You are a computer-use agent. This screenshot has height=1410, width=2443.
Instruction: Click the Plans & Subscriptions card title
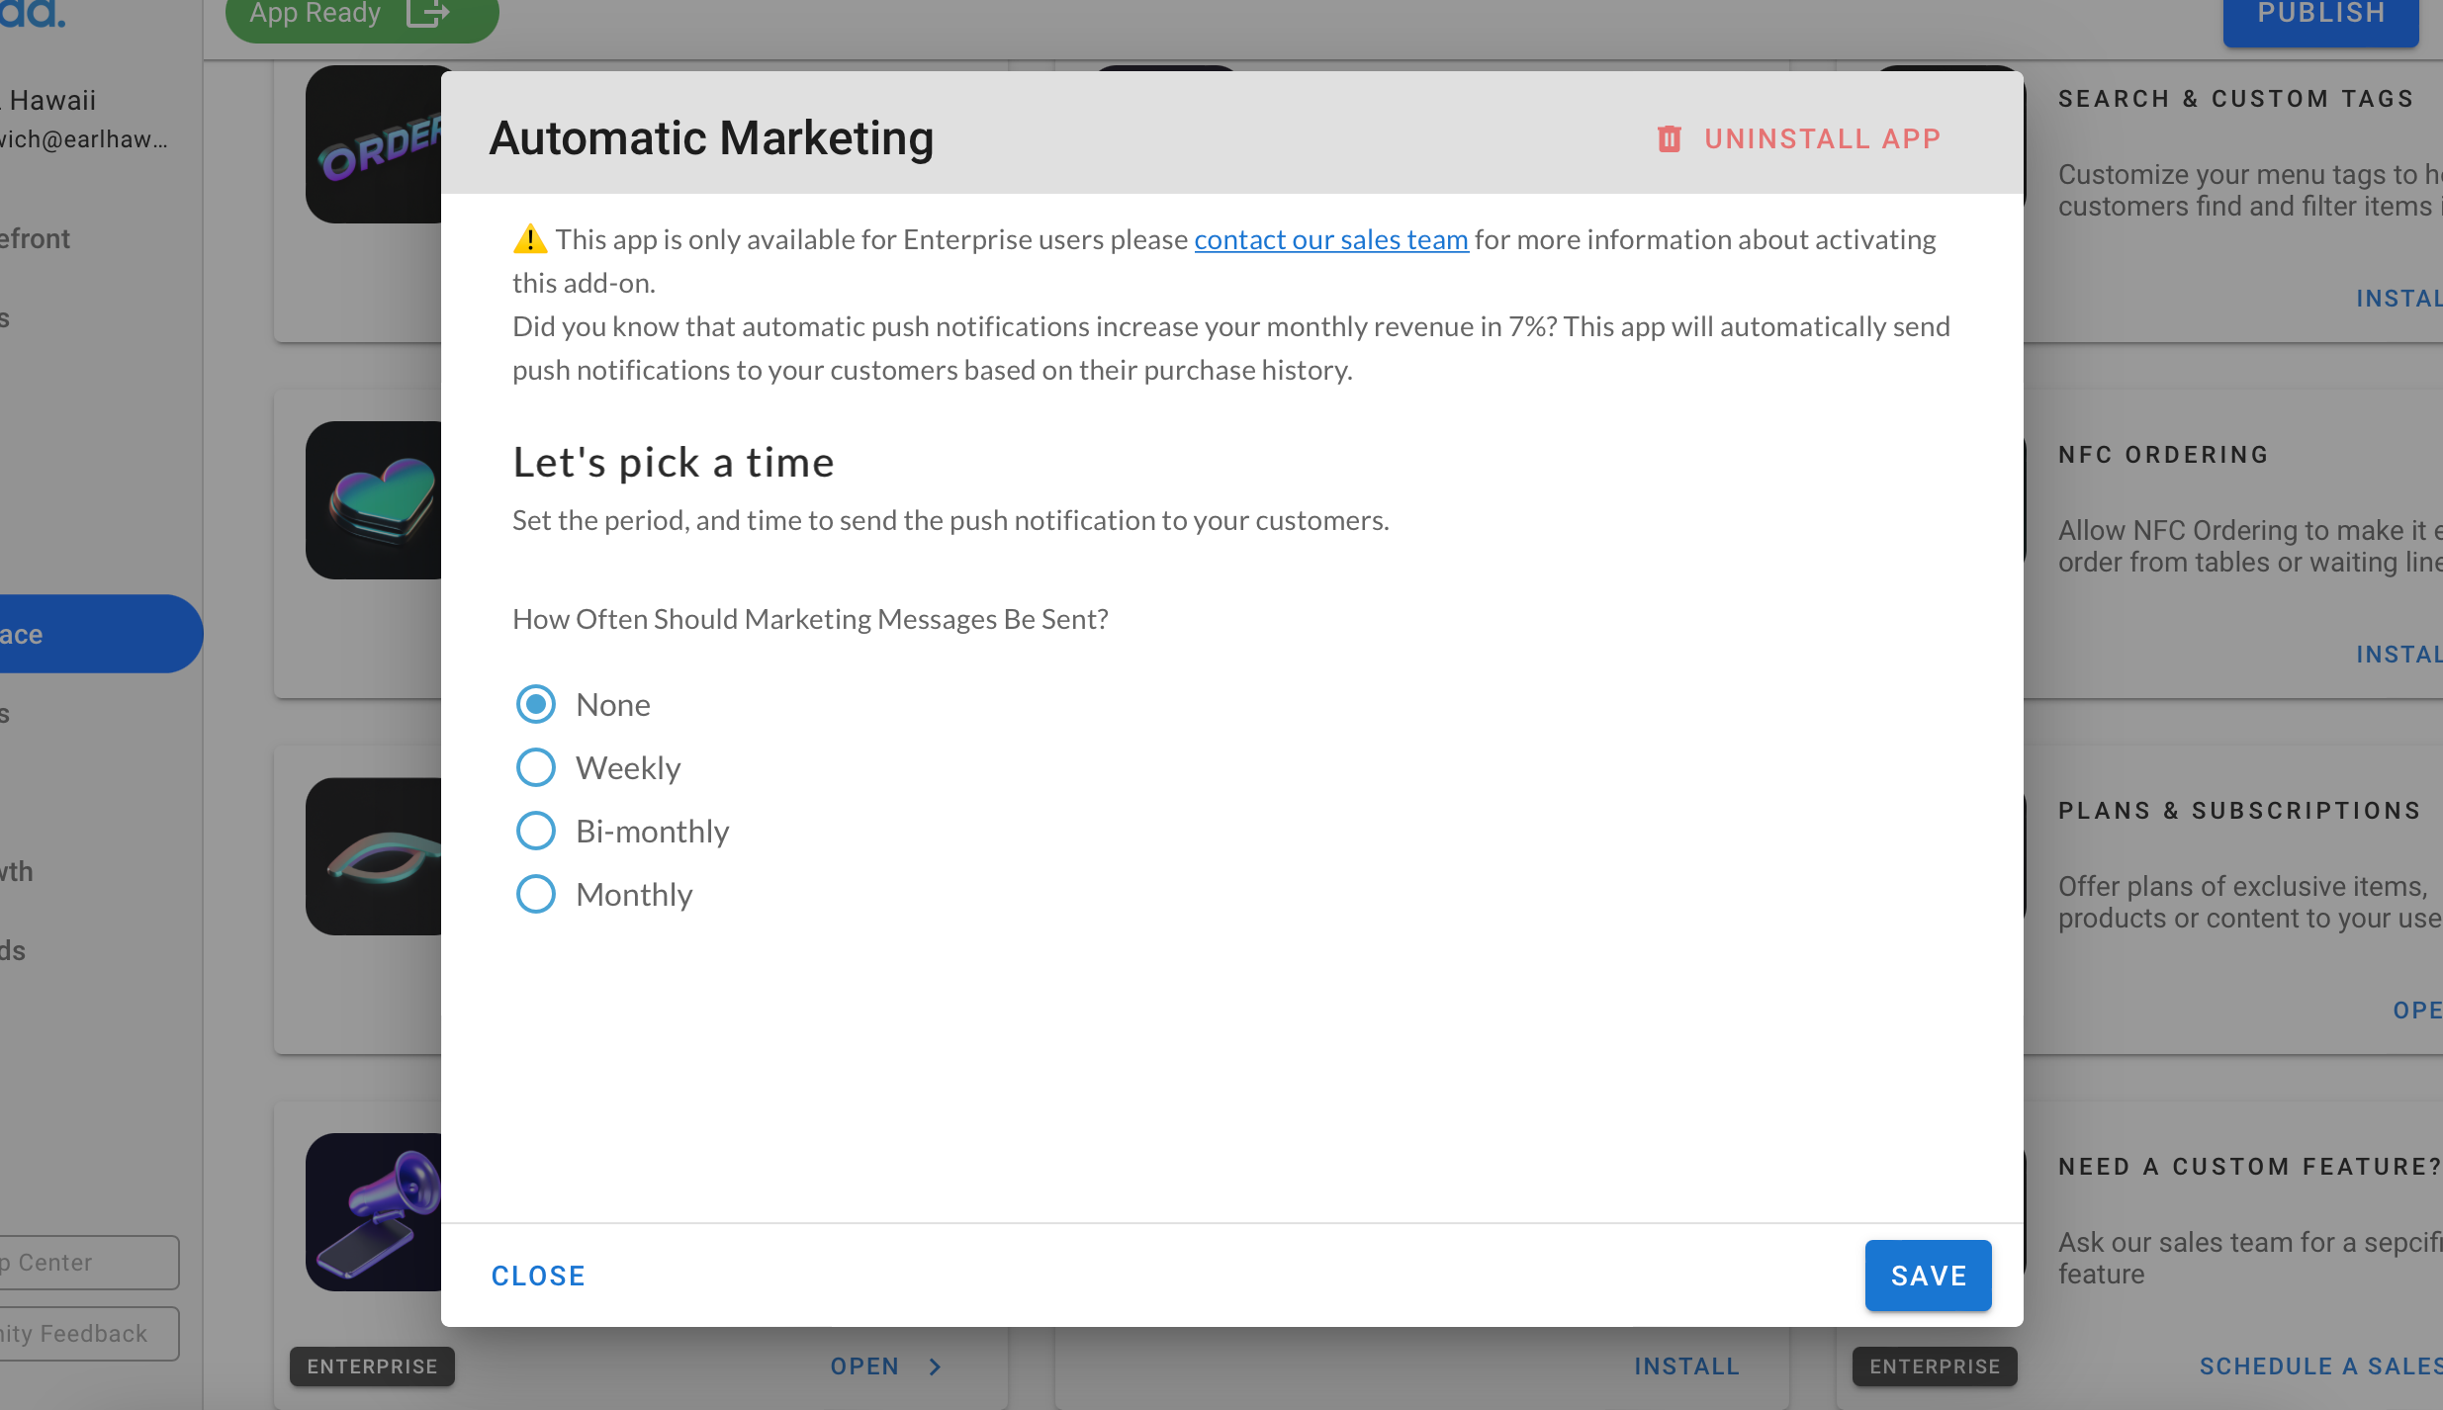click(2239, 811)
